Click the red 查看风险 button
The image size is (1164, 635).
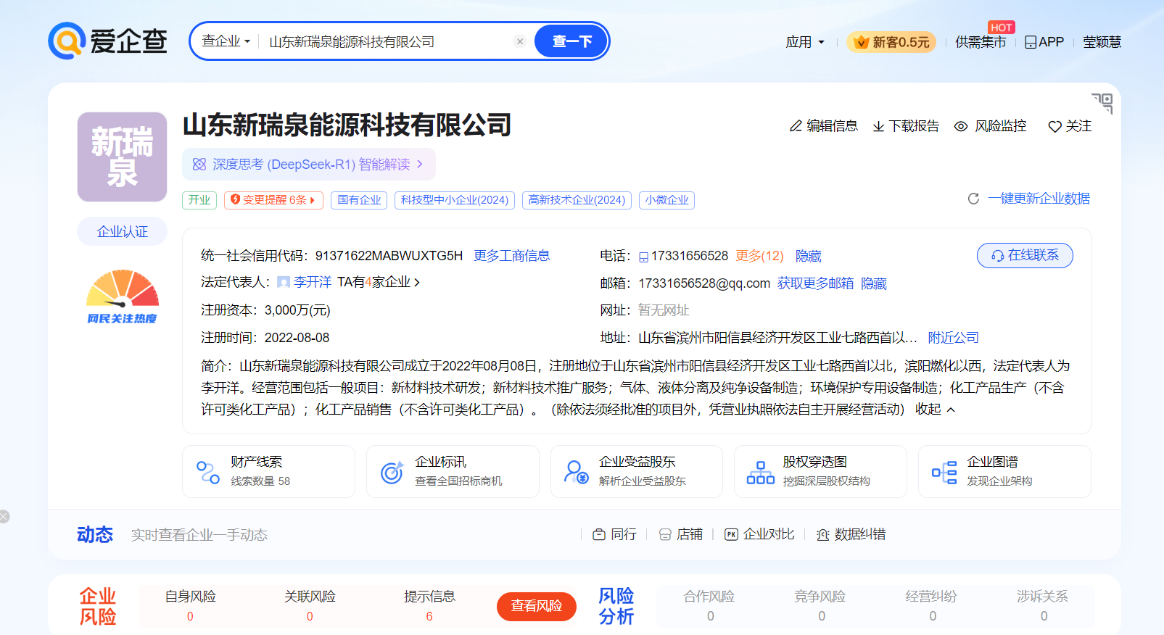(x=537, y=606)
